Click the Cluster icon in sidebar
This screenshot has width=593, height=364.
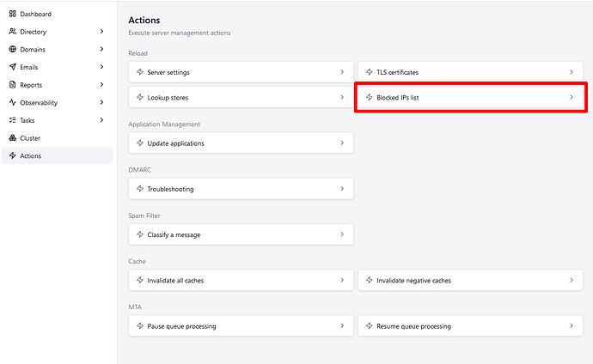pos(13,138)
